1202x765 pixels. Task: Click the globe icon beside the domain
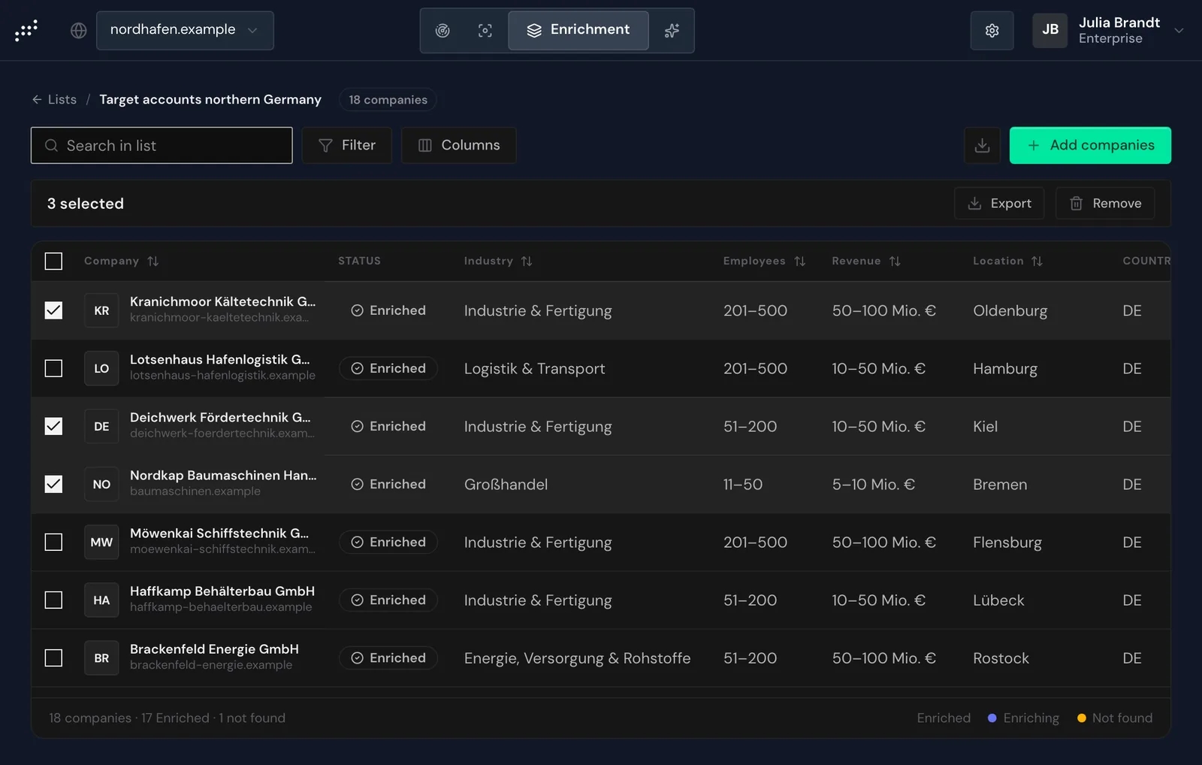(78, 30)
